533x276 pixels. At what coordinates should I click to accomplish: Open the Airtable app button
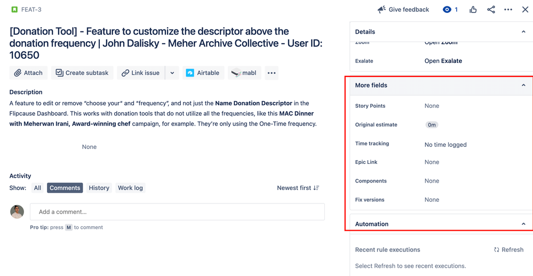[x=203, y=73]
